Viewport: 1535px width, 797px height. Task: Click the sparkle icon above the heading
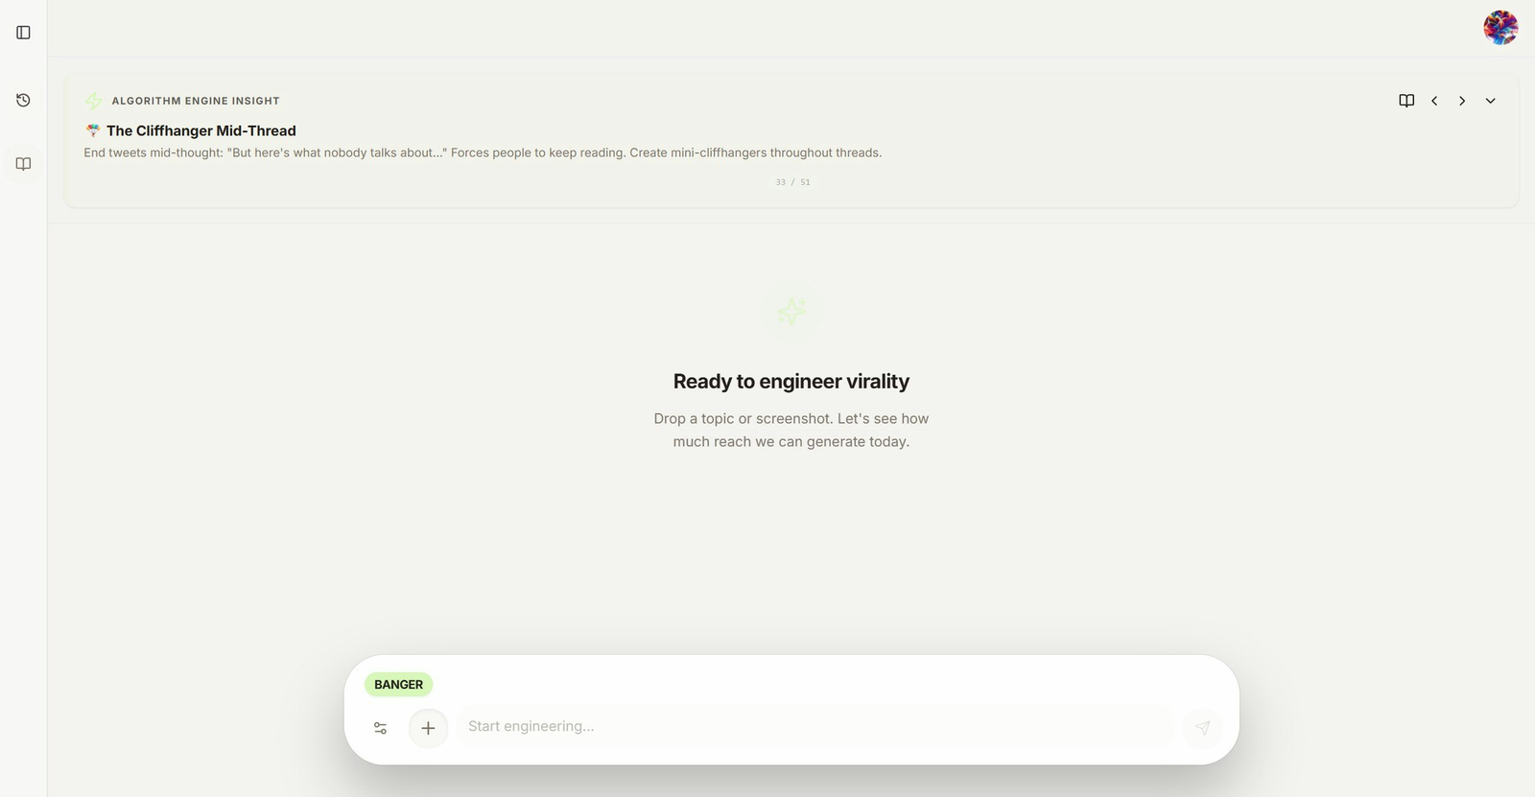coord(791,311)
